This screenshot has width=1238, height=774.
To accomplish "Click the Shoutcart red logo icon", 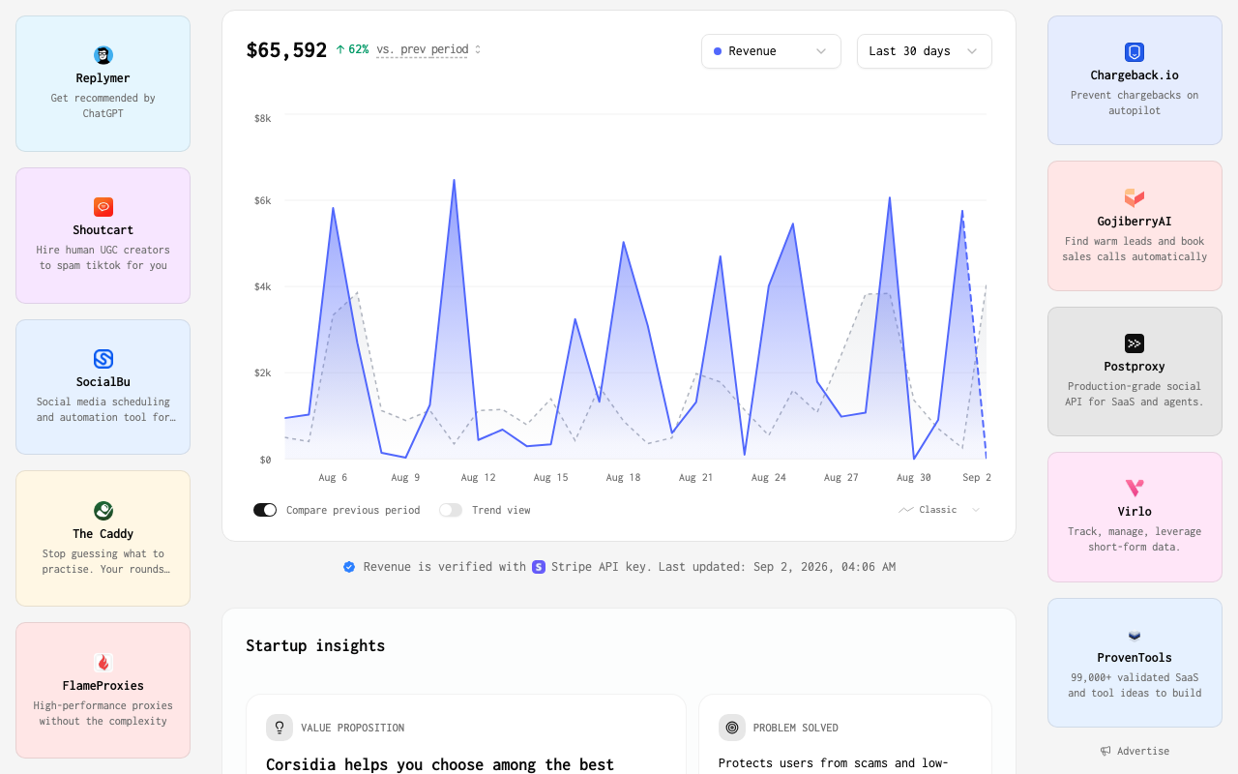I will click(103, 207).
